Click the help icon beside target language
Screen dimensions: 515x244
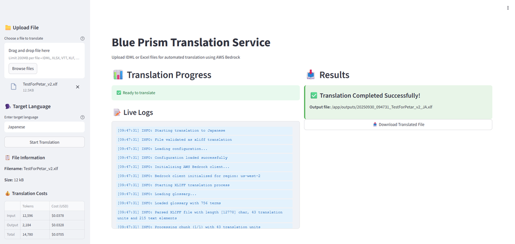click(83, 117)
